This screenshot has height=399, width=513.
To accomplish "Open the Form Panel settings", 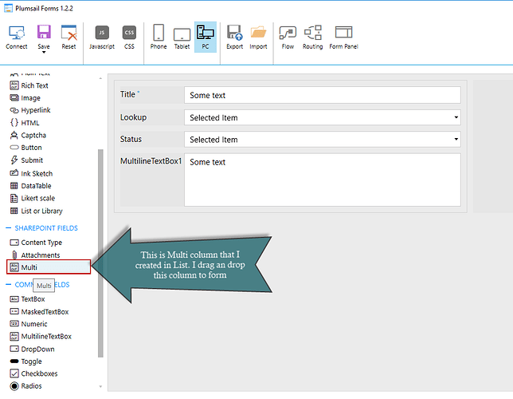I will [343, 38].
